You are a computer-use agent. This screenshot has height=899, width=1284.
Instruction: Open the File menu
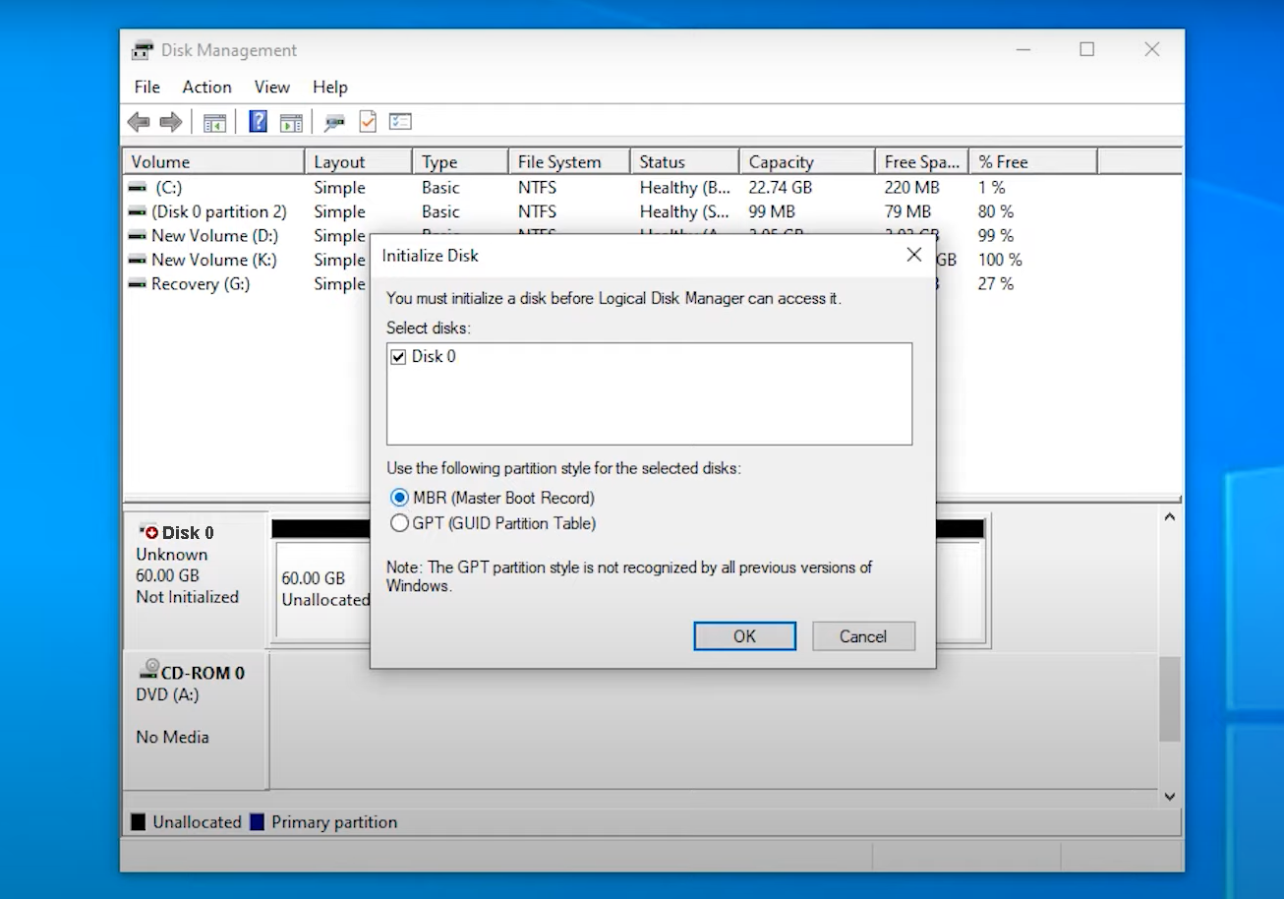tap(146, 87)
